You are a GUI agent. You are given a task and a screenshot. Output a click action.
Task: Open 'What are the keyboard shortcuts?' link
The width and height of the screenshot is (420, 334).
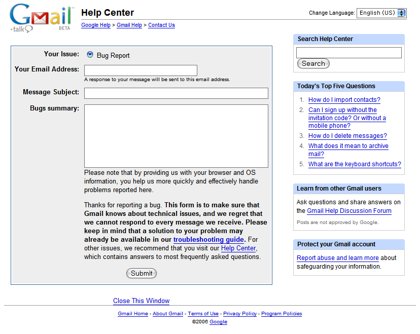point(355,164)
